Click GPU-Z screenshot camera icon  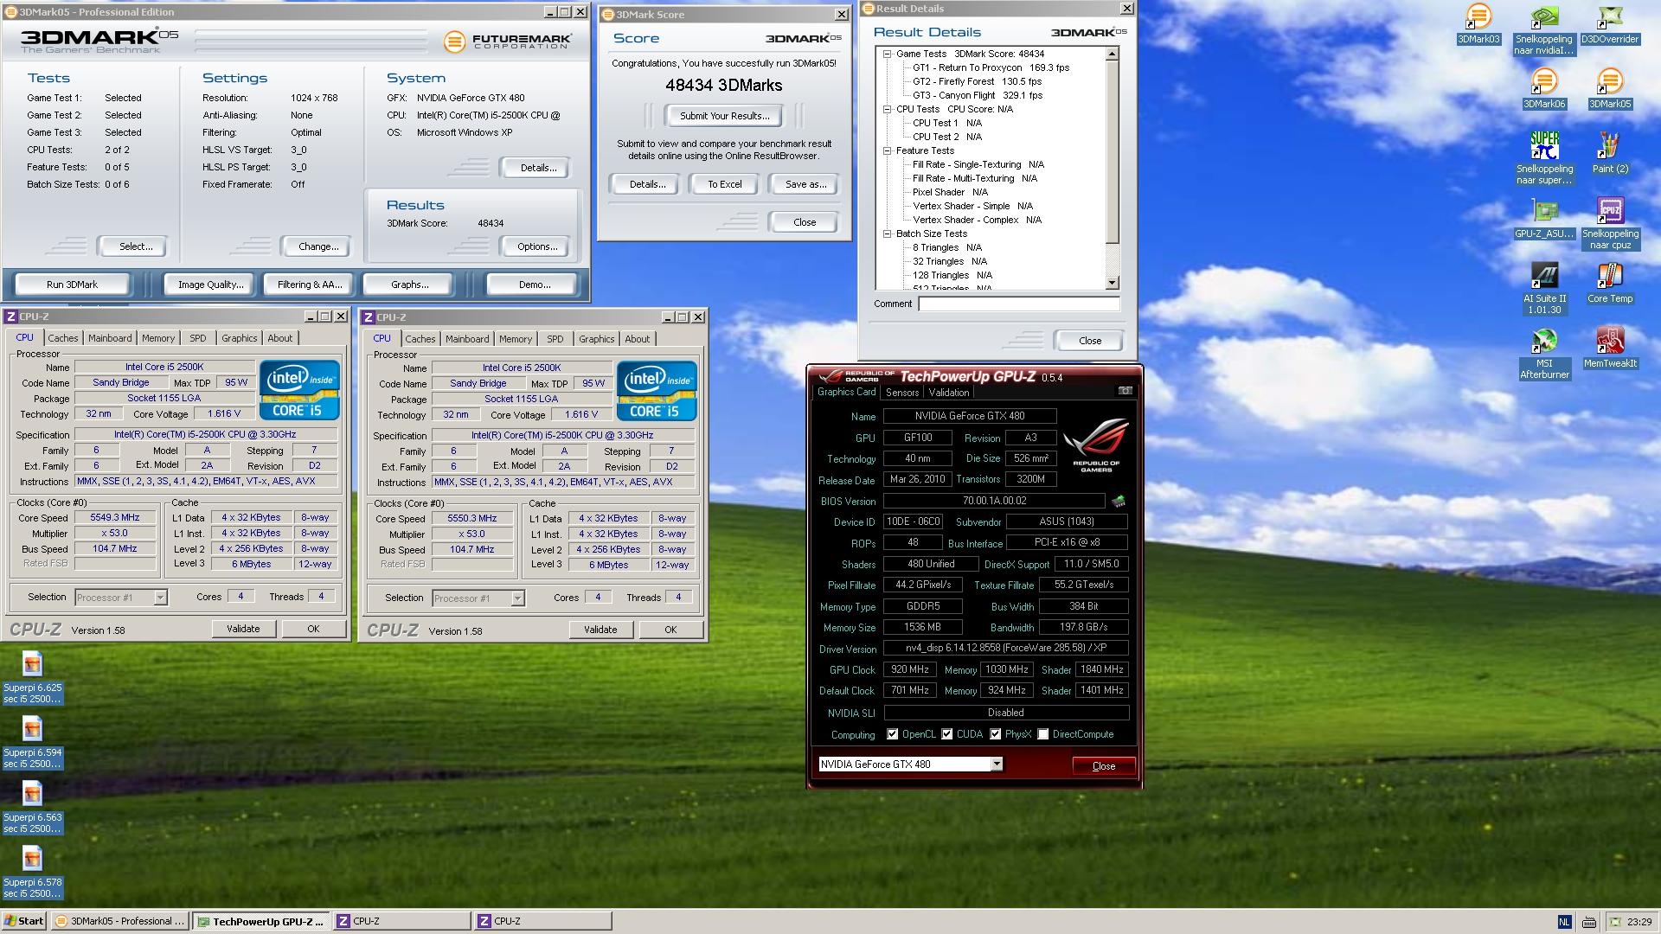click(x=1125, y=391)
